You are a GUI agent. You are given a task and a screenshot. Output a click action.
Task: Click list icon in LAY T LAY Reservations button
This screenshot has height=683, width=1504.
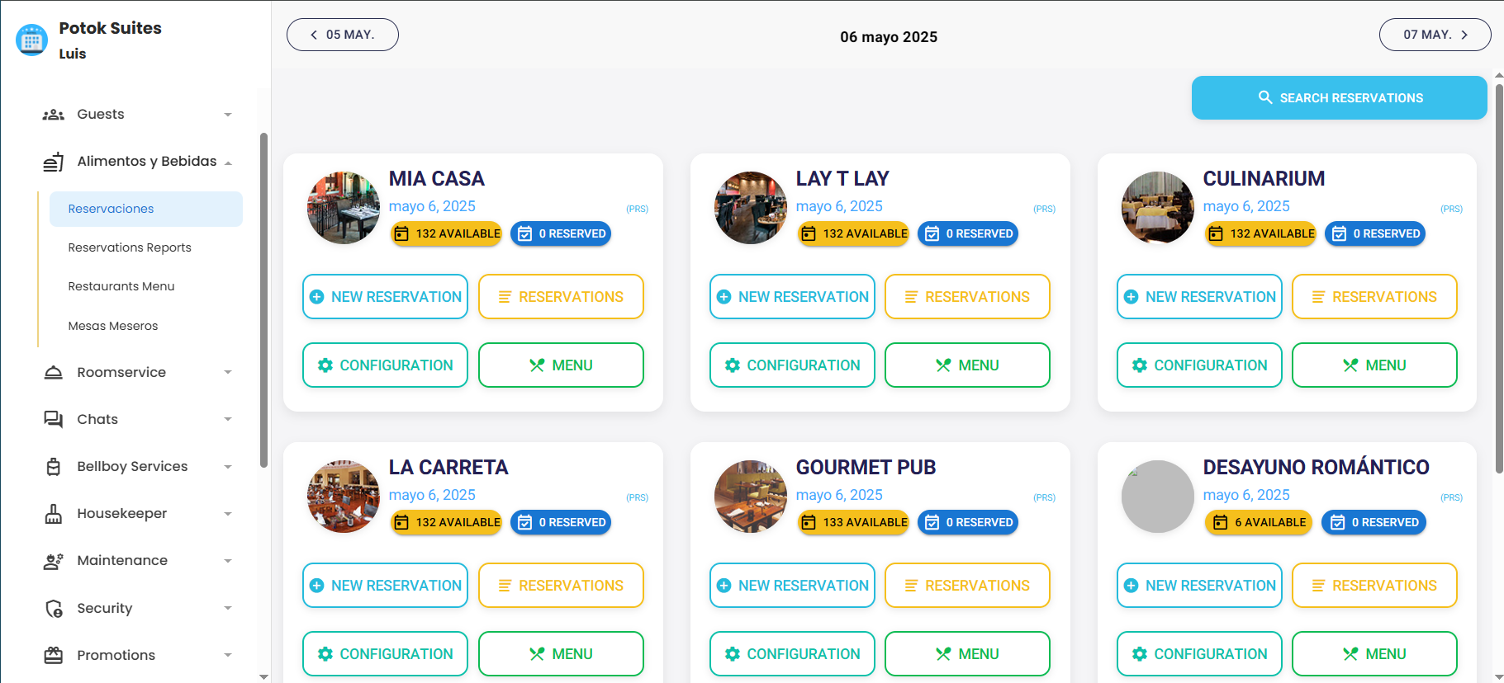tap(911, 297)
